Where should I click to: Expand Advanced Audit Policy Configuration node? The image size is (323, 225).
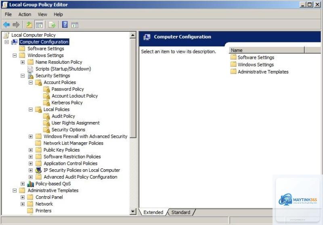click(31, 177)
